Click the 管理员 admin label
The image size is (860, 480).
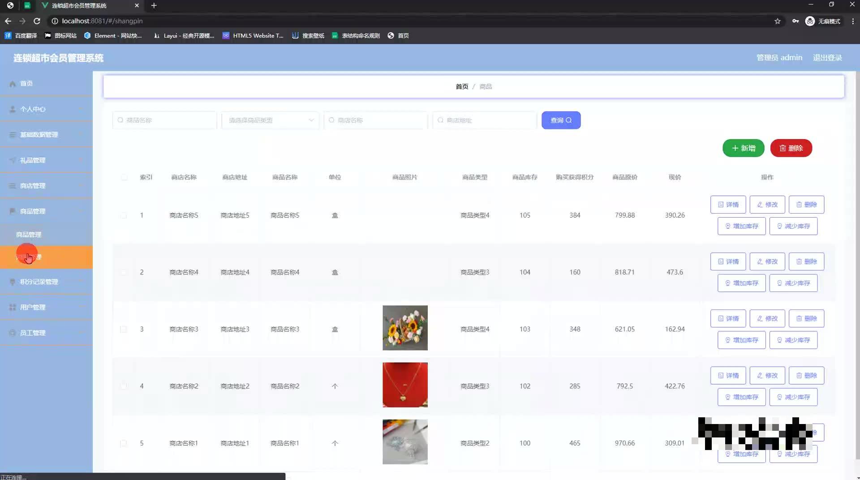click(x=779, y=58)
